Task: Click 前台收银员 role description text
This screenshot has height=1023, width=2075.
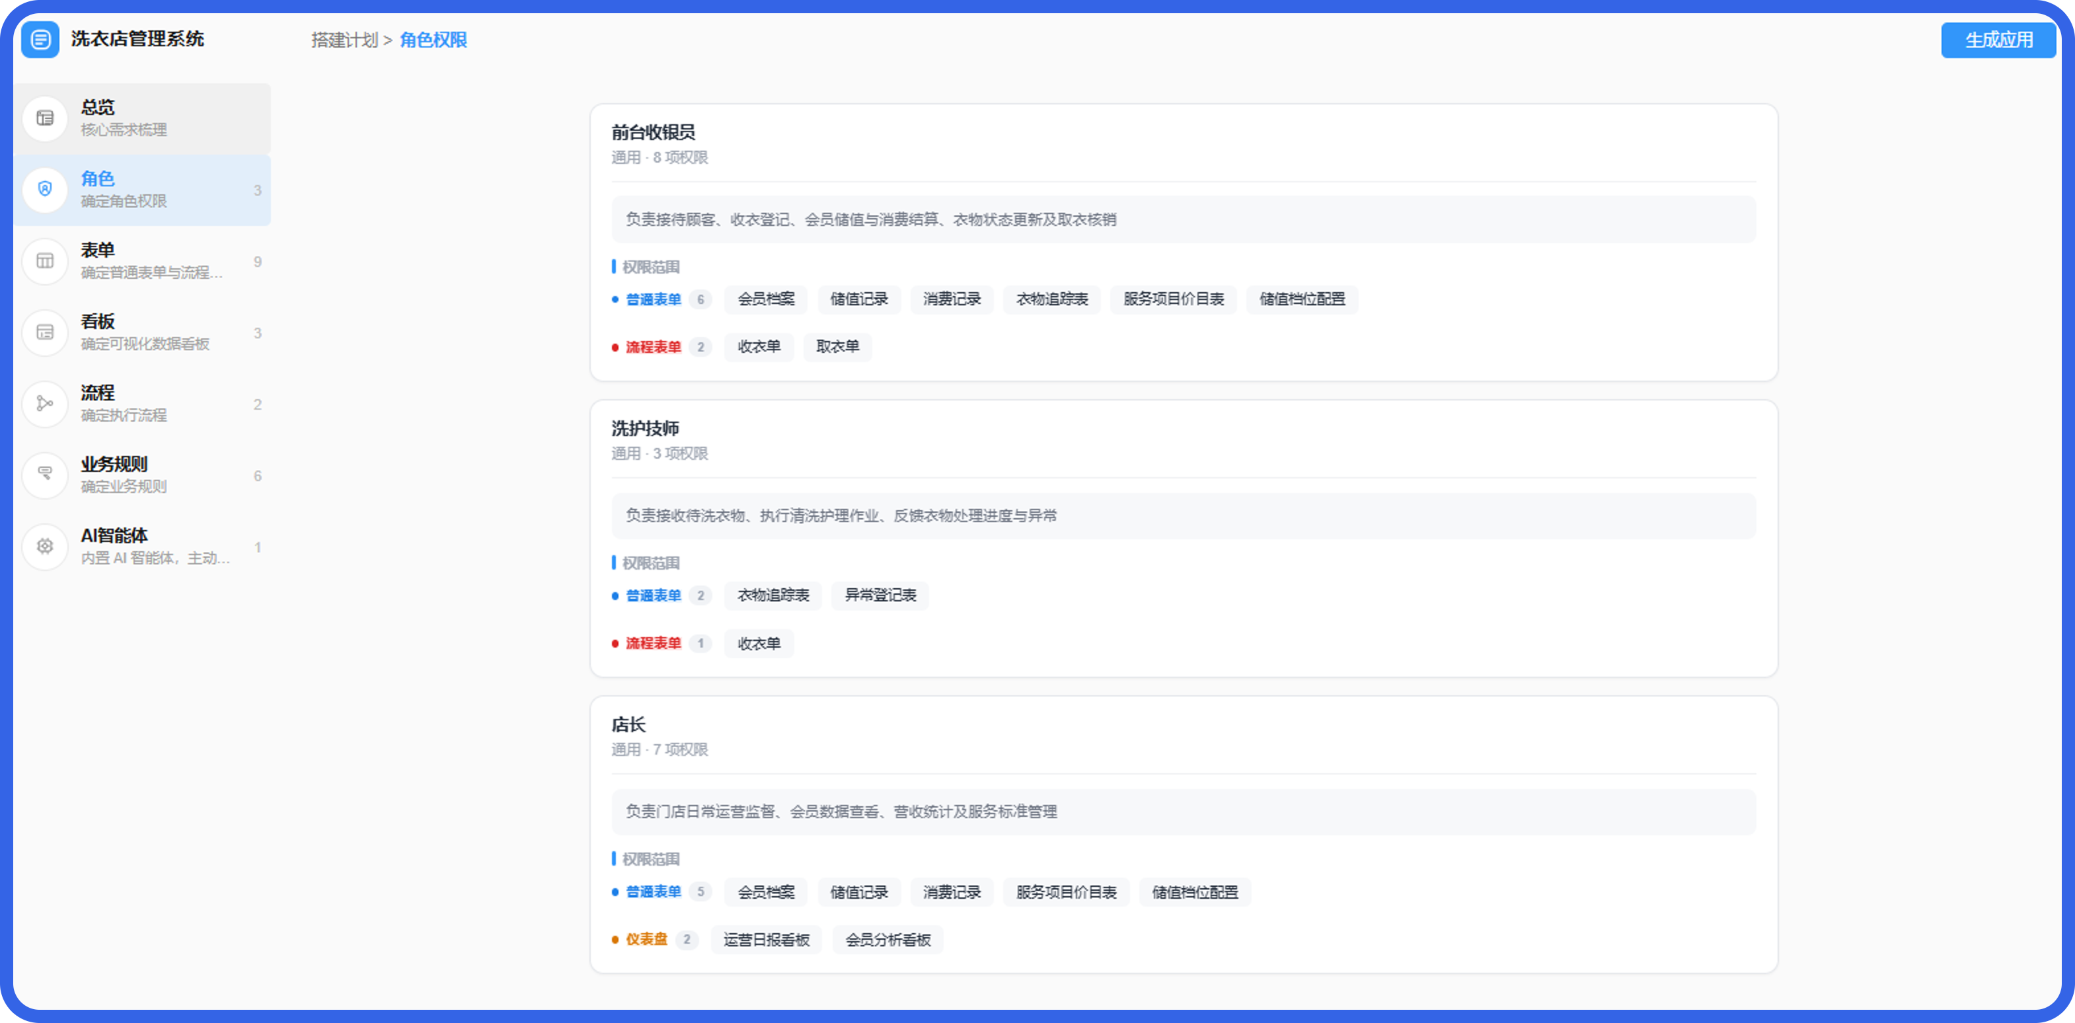Action: (x=871, y=220)
